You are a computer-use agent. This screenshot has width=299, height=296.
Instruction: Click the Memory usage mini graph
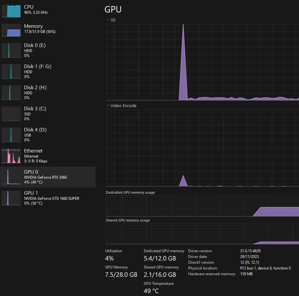coord(11,30)
